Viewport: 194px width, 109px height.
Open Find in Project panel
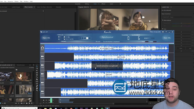click(24, 103)
